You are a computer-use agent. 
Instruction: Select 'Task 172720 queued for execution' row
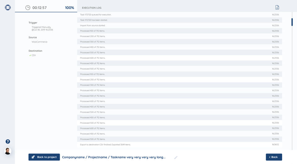pyautogui.click(x=179, y=15)
